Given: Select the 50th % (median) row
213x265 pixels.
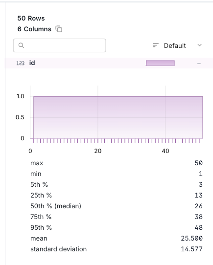Looking at the screenshot, I should coord(117,206).
